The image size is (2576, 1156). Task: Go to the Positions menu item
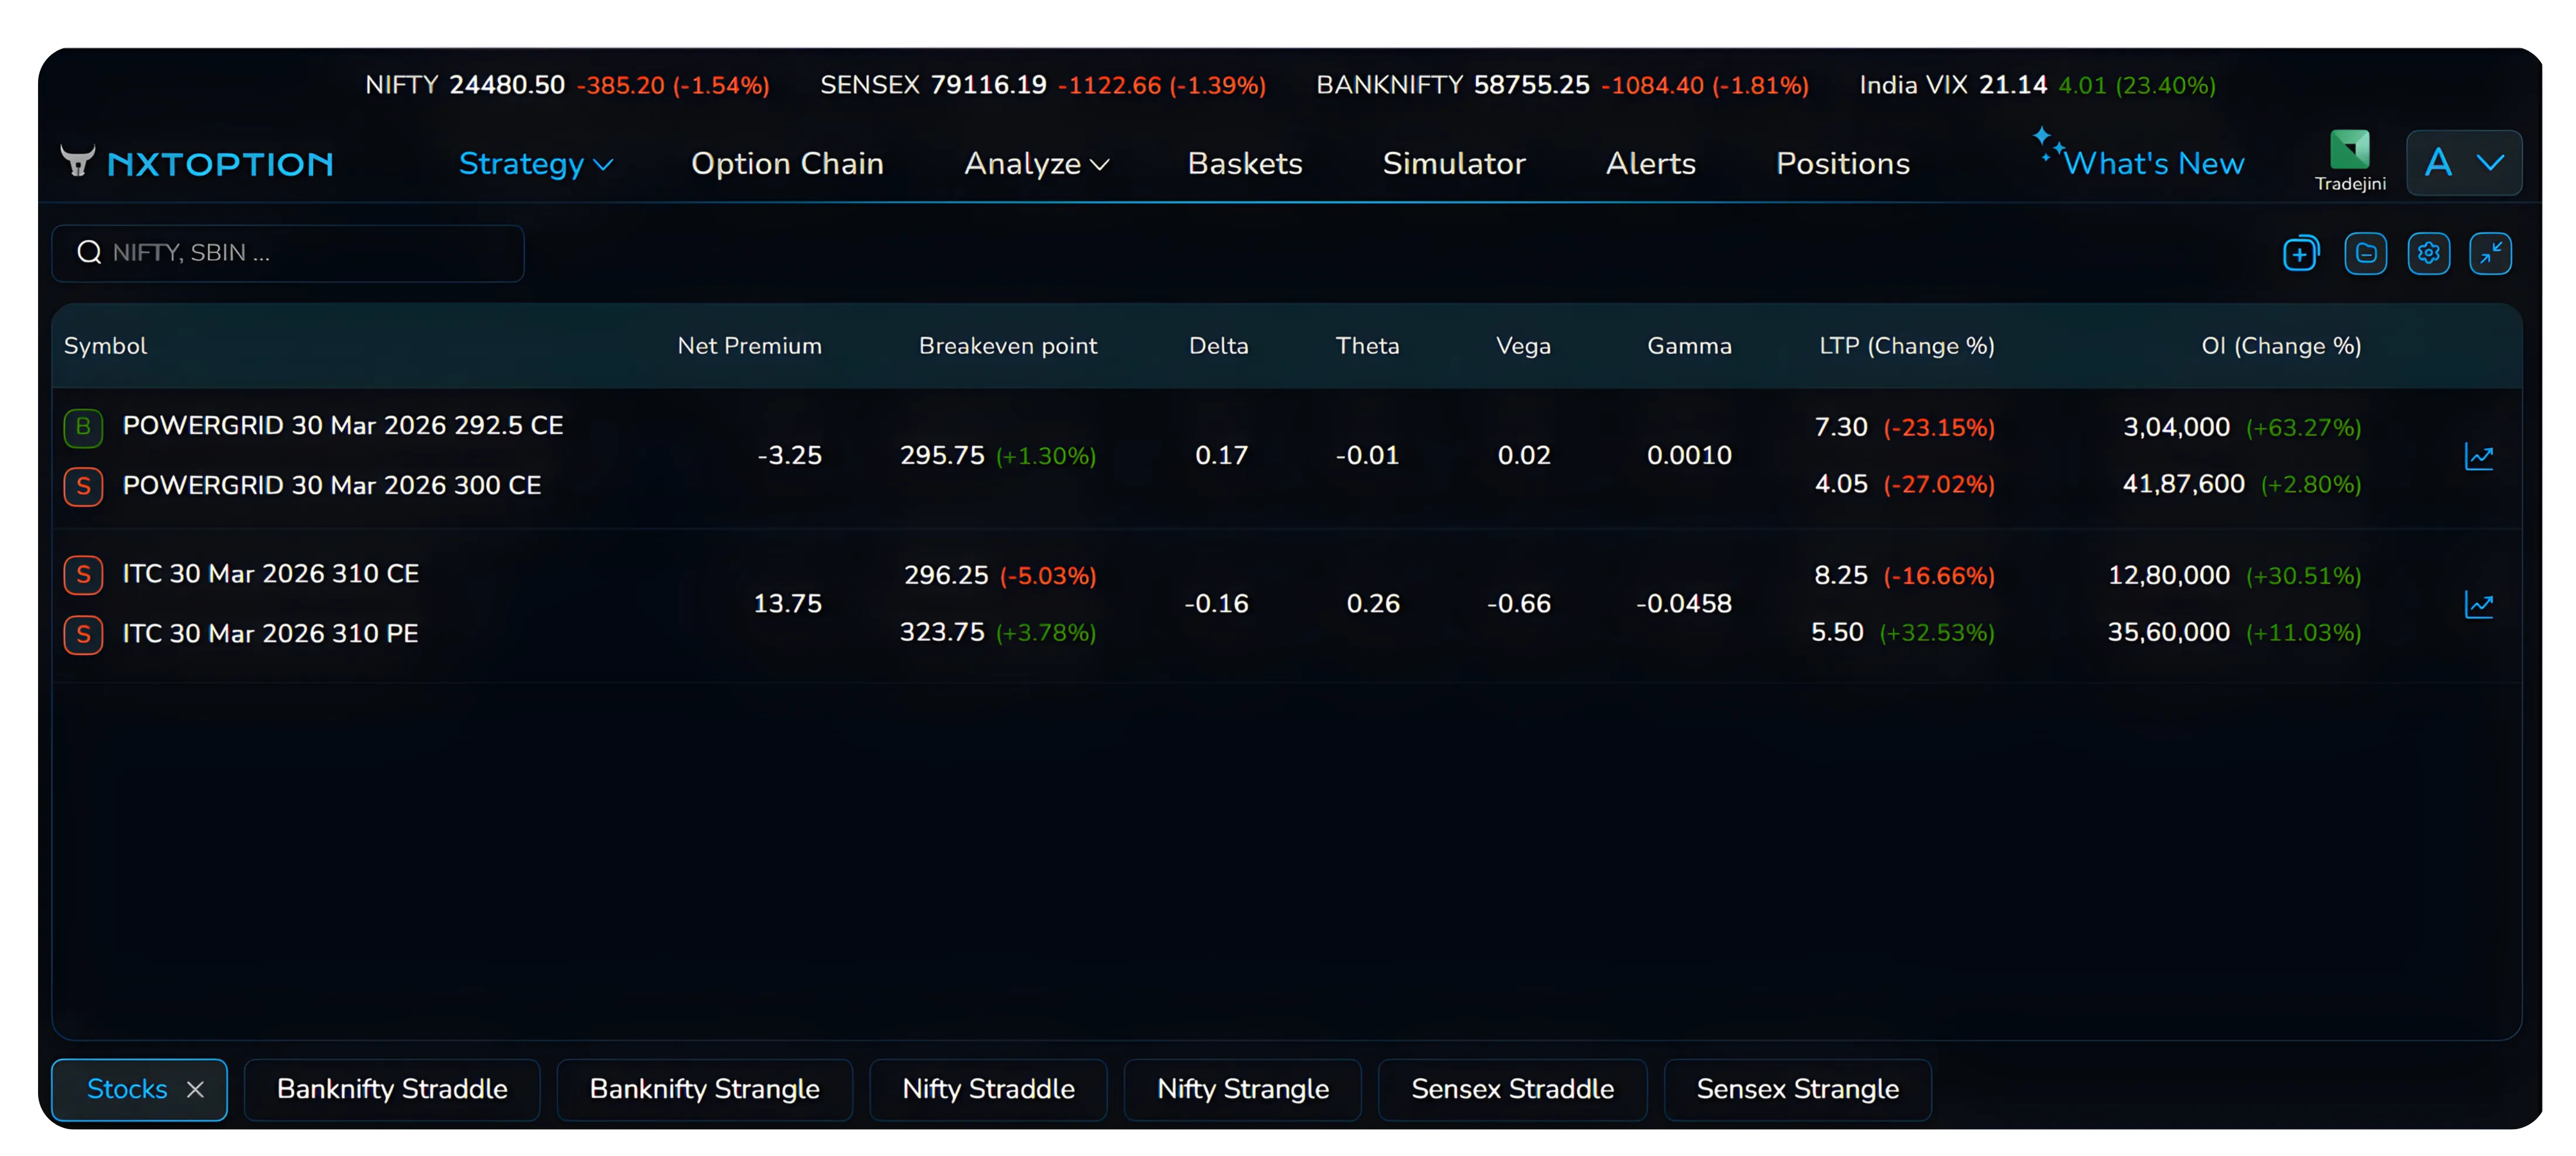tap(1843, 163)
